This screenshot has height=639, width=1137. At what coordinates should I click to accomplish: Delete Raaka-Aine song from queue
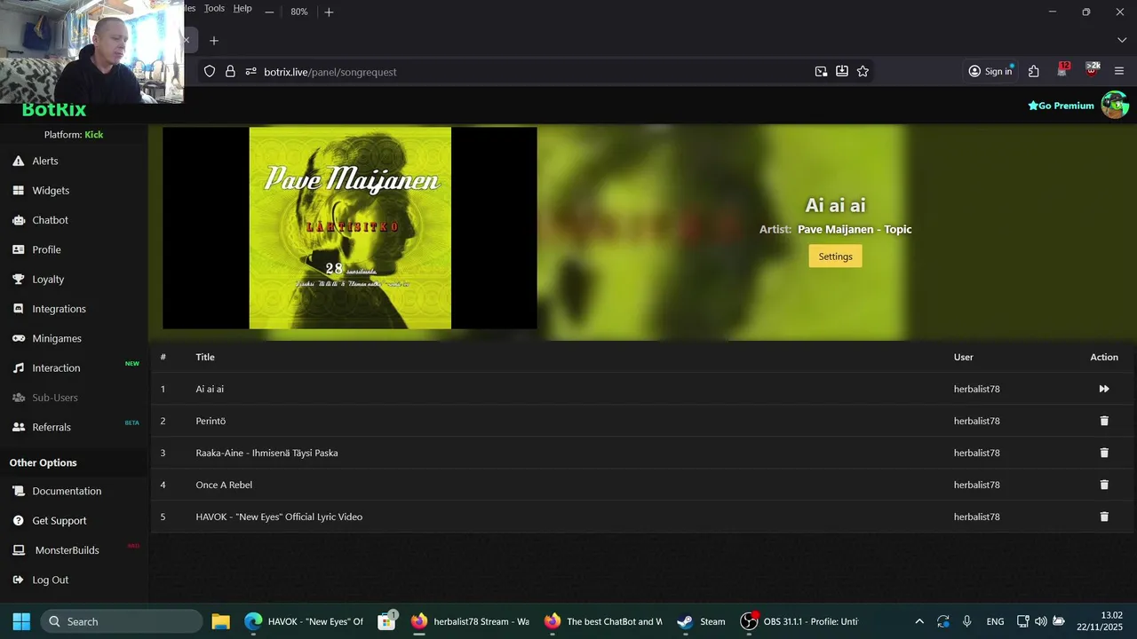point(1104,453)
